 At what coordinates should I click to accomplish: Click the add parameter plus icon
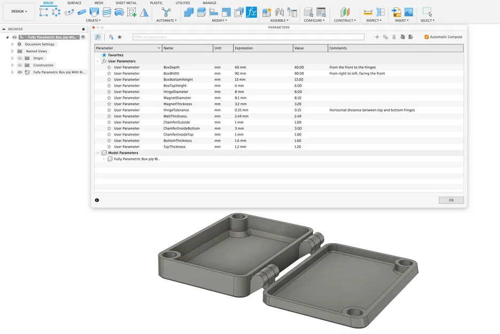[x=376, y=37]
